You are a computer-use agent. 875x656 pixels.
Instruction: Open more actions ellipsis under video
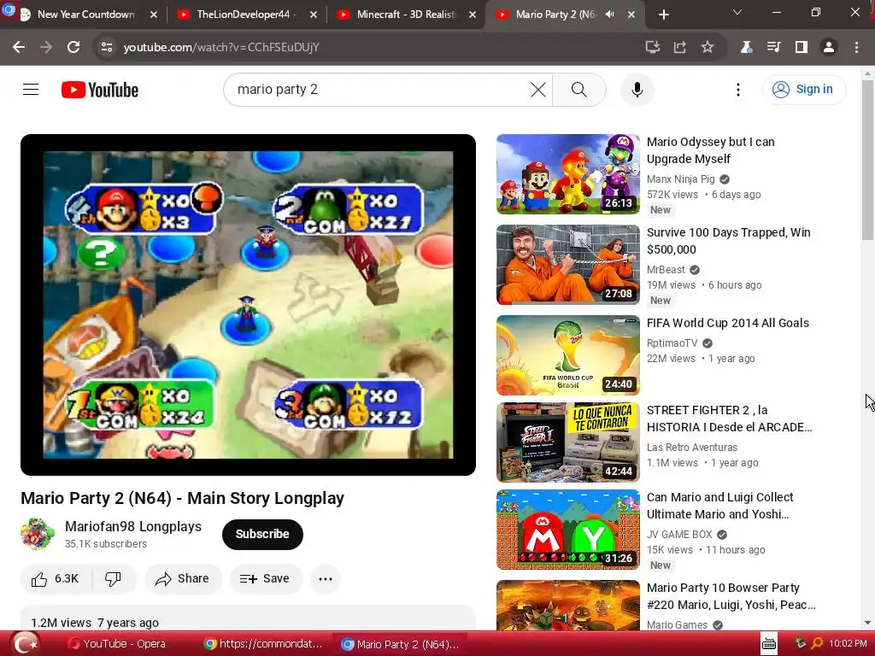(x=326, y=578)
